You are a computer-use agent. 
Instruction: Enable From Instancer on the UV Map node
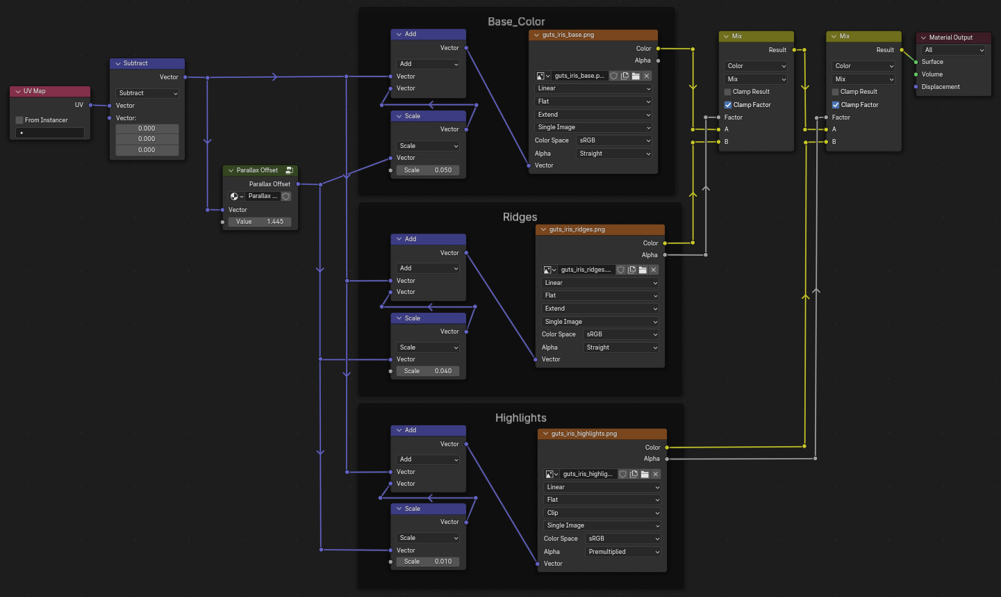tap(19, 120)
